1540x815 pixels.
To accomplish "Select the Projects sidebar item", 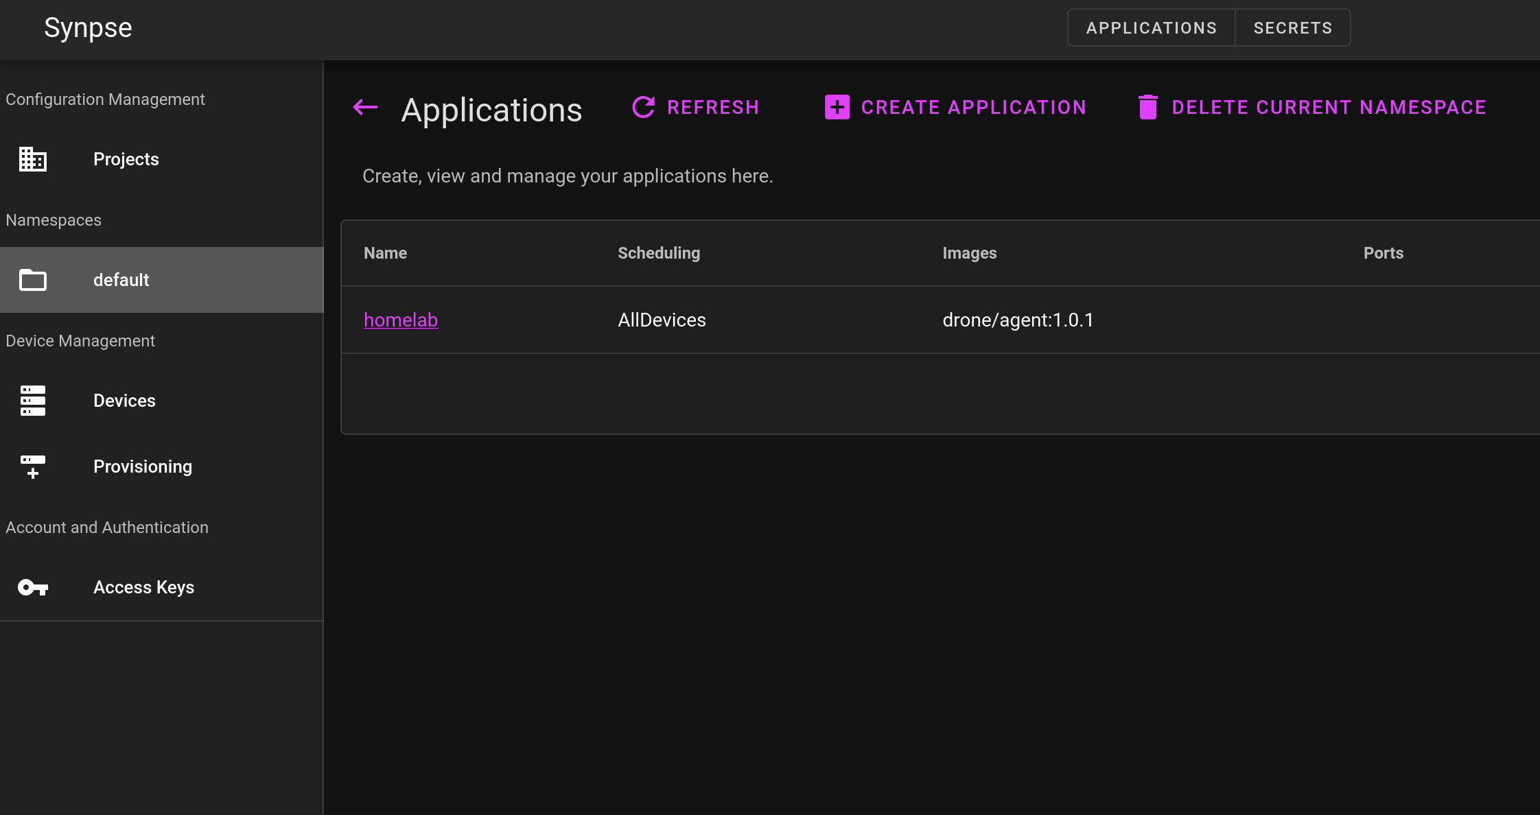I will [126, 159].
